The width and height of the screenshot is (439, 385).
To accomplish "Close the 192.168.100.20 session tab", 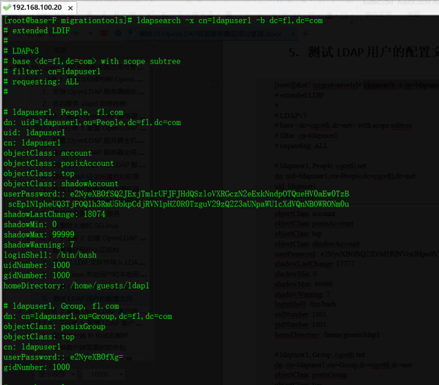I will [70, 8].
